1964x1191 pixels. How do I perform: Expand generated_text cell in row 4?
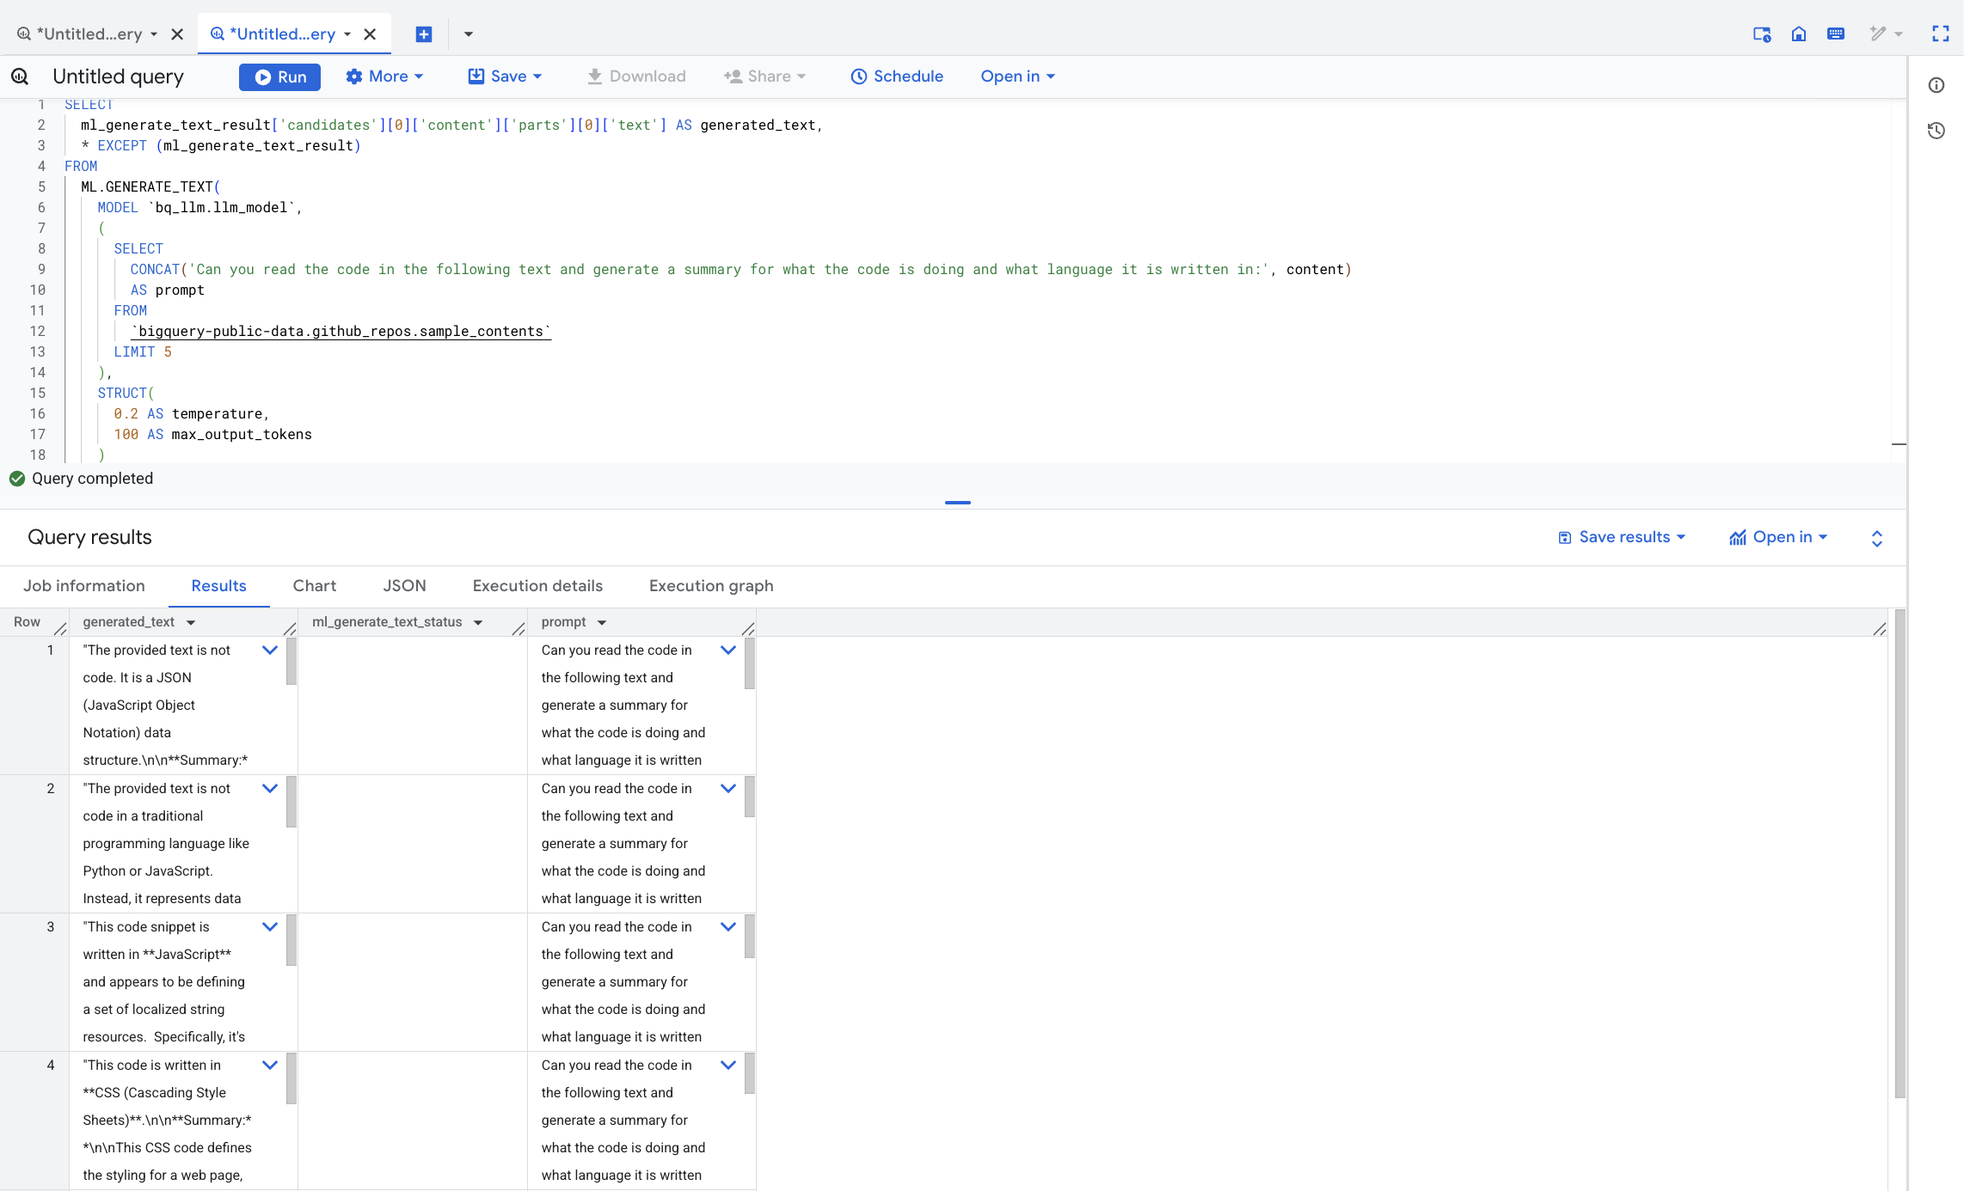[x=270, y=1066]
